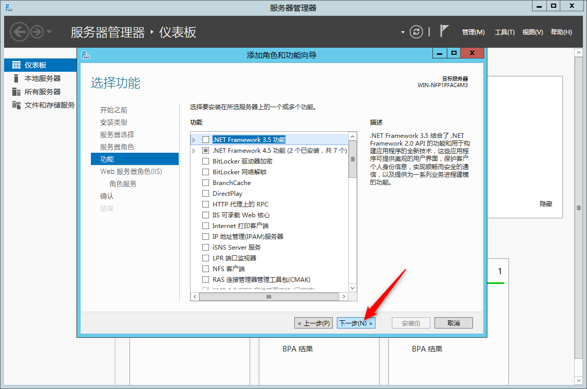Go to the 确认 wizard step
This screenshot has height=389, width=587.
107,196
